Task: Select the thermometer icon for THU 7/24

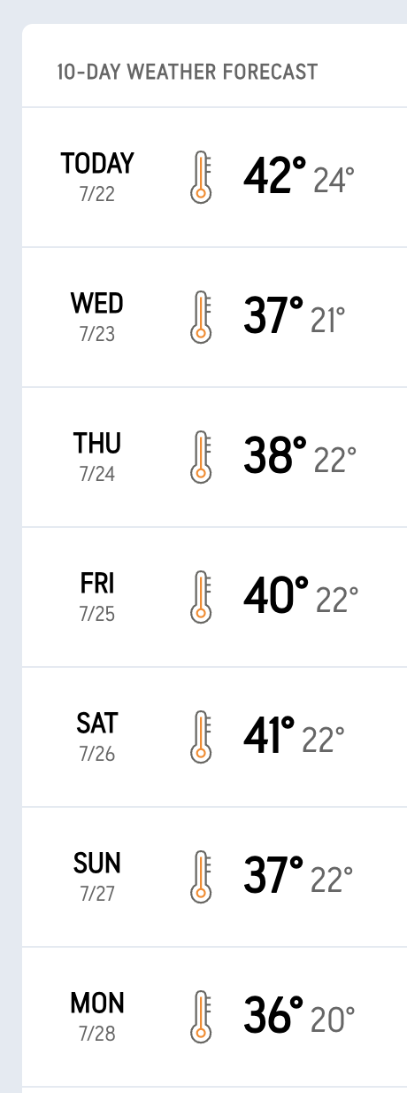Action: pos(202,457)
